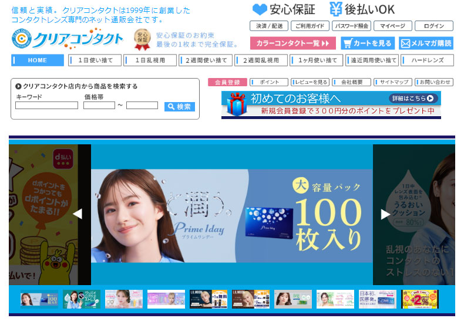
Task: Select tenth thumbnail with +2% banner
Action: 420,299
